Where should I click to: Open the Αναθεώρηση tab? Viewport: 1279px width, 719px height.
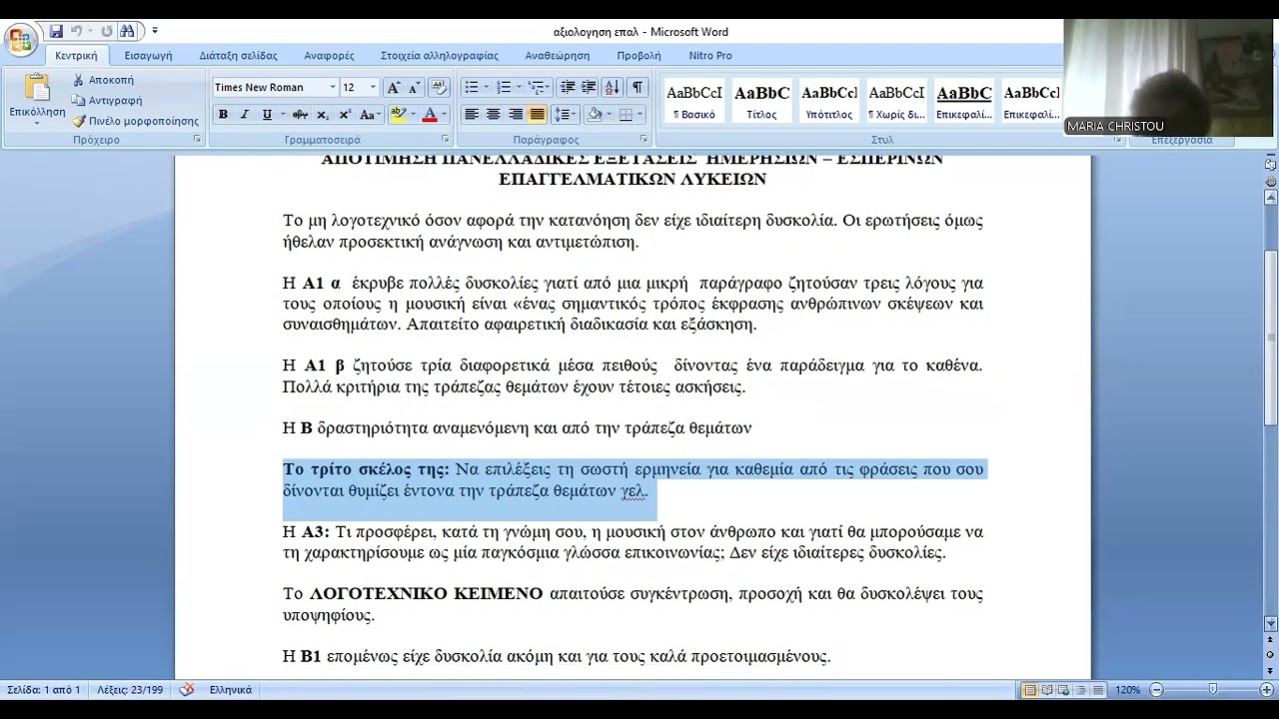pyautogui.click(x=557, y=56)
